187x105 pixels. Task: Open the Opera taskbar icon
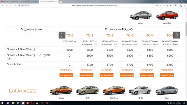32,103
